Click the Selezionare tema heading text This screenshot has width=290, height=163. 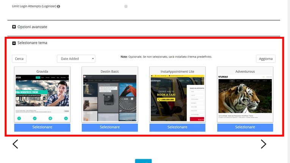pos(32,43)
